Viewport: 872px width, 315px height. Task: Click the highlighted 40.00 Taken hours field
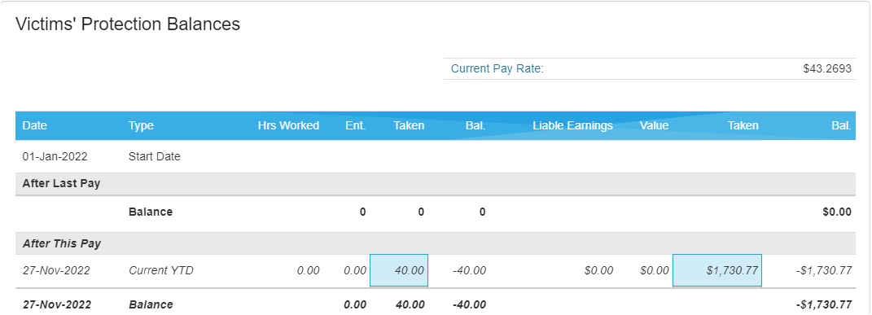399,270
